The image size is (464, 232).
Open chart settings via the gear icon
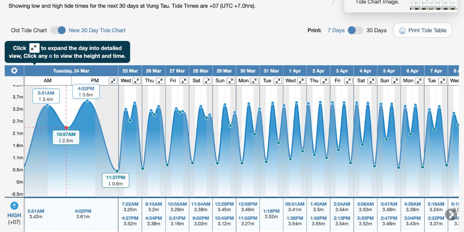tap(14, 70)
